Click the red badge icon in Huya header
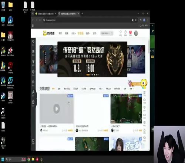The width and height of the screenshot is (185, 163). pos(130,32)
